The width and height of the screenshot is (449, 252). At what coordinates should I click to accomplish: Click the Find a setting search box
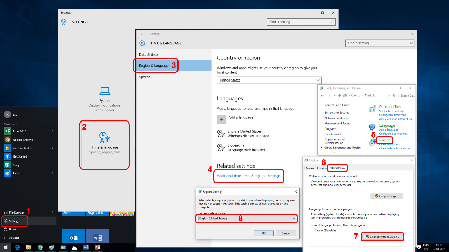[377, 43]
